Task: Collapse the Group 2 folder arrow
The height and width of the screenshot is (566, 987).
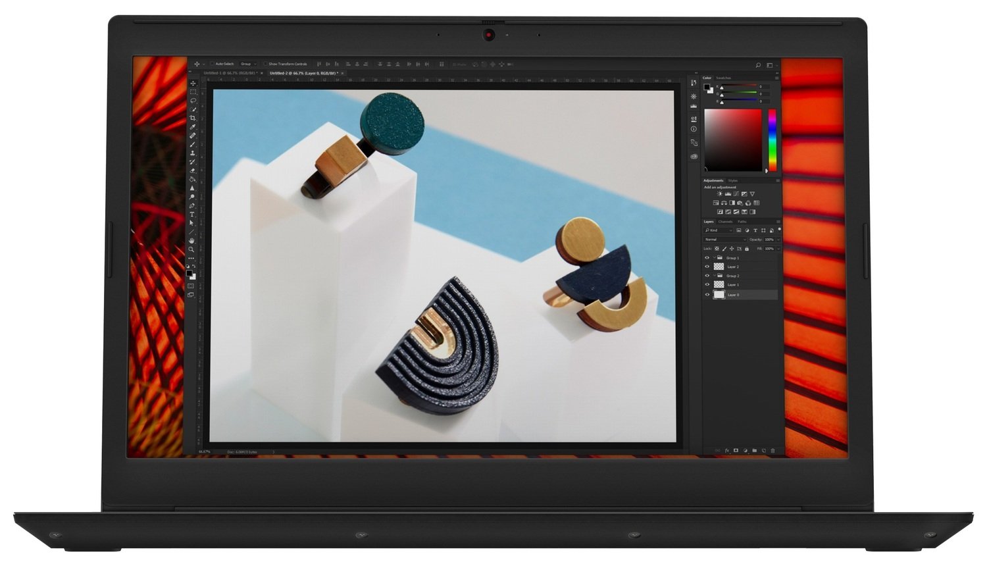Action: [714, 276]
